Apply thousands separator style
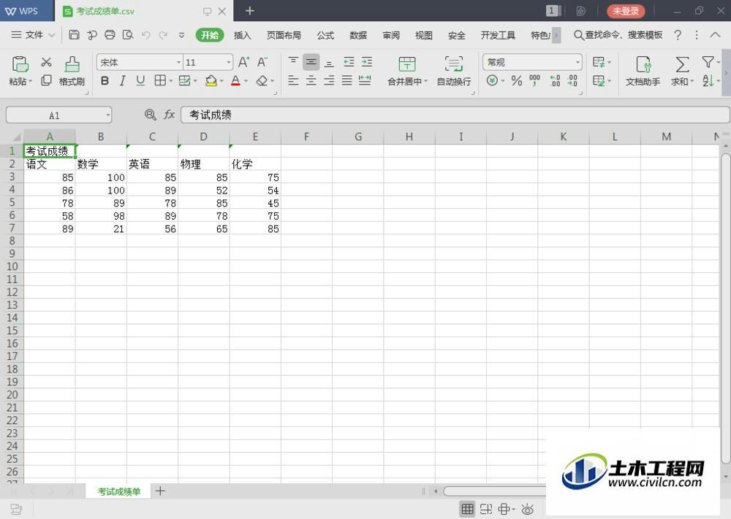 click(535, 81)
